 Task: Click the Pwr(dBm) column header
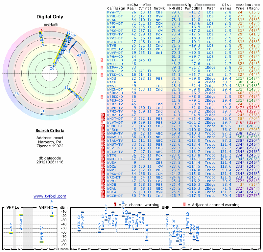point(193,9)
